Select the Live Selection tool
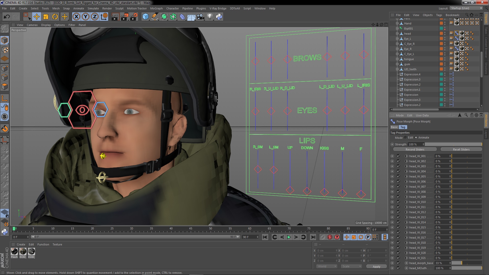This screenshot has height=275, width=489. click(26, 17)
